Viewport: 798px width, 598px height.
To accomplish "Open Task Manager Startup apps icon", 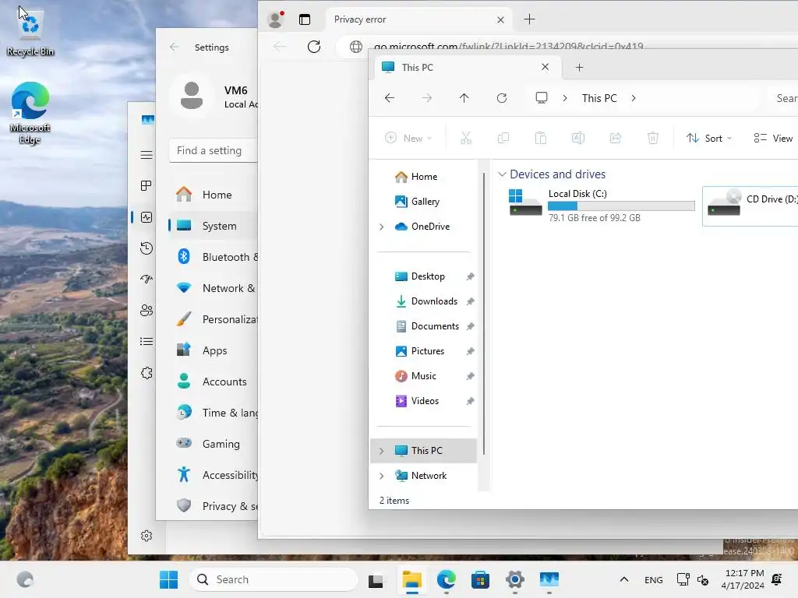I will coord(147,280).
